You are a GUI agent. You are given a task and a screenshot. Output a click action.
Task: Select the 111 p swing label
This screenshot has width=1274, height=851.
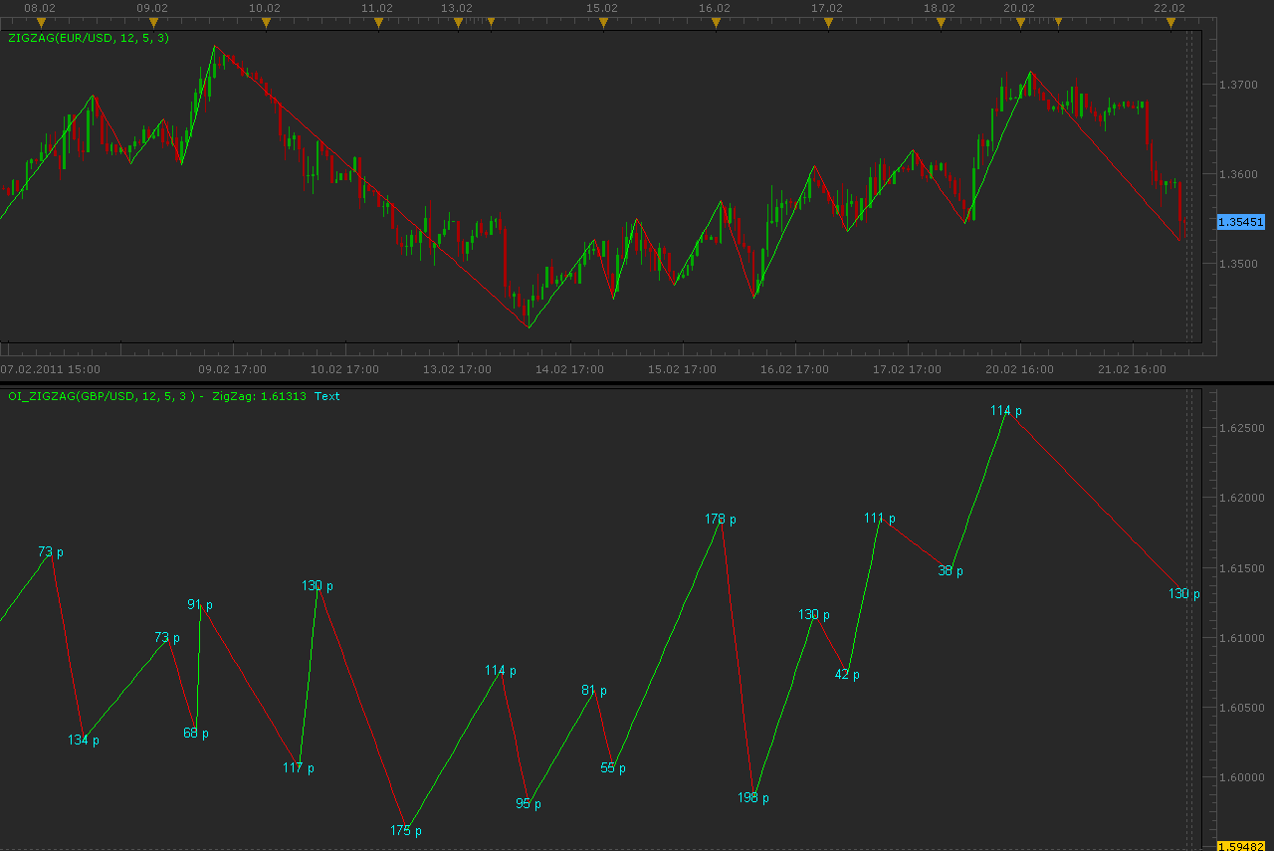click(x=880, y=518)
